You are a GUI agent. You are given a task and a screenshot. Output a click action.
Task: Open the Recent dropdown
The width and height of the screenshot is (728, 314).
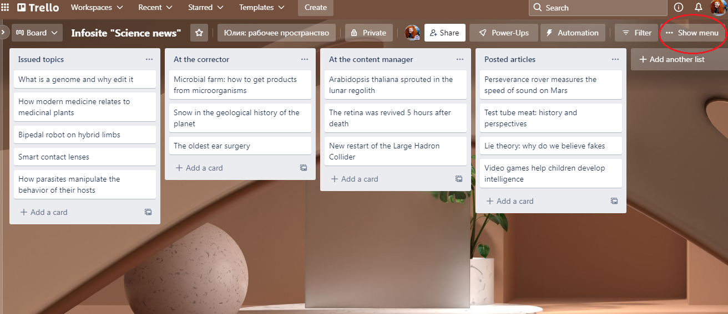point(155,8)
